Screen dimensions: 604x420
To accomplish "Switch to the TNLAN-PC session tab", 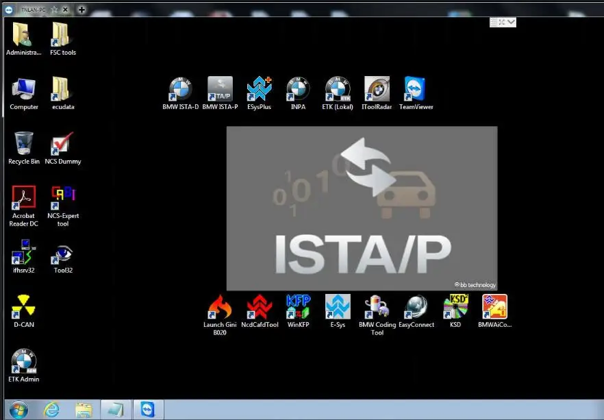I will 33,10.
